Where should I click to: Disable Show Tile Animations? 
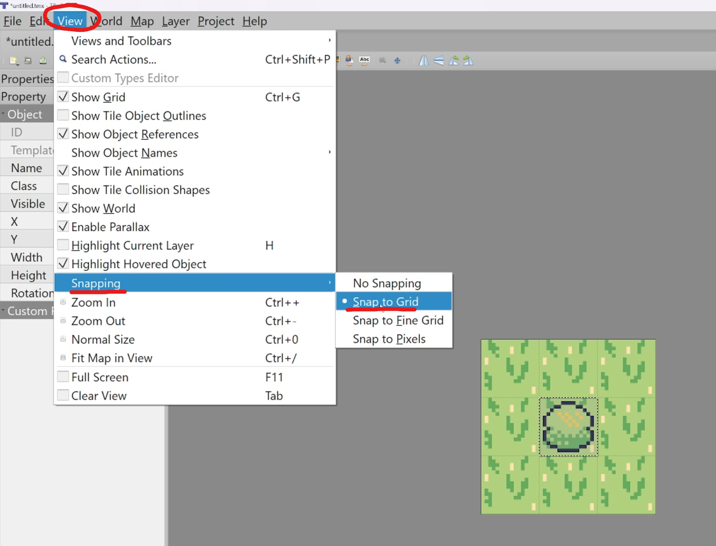click(x=127, y=171)
